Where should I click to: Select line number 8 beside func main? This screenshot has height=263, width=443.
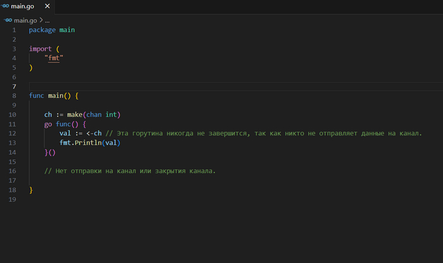click(13, 95)
